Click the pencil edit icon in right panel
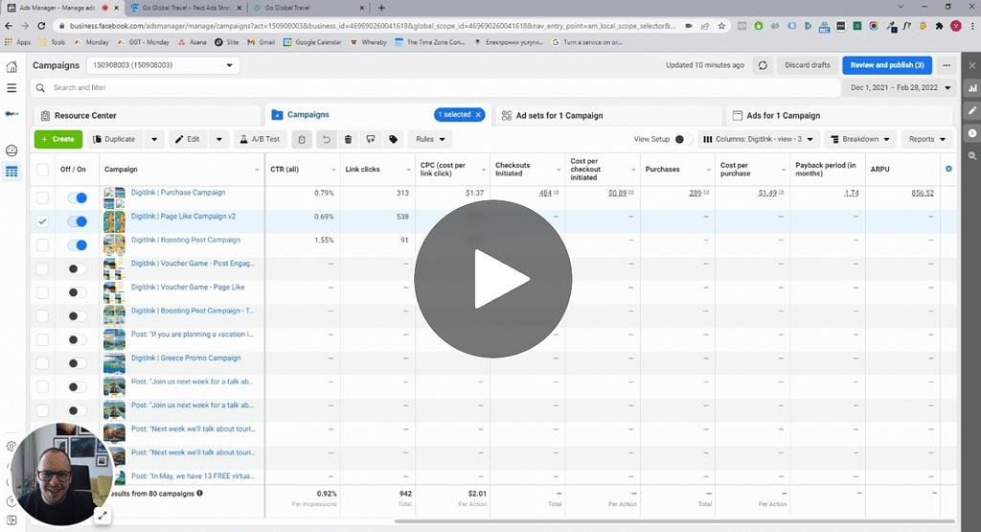 pyautogui.click(x=971, y=110)
